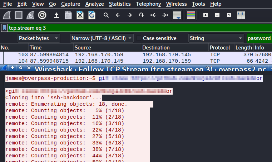Open the Wireless menu
272x162 pixels.
(x=176, y=4)
